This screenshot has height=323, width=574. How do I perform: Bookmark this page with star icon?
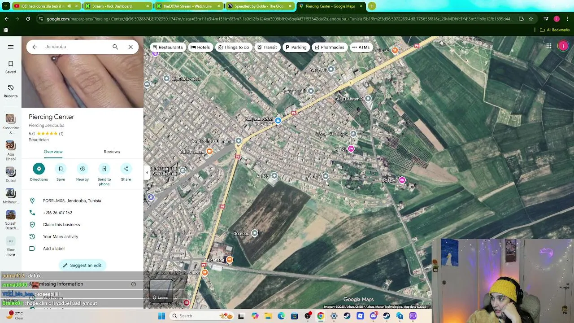coord(531,19)
